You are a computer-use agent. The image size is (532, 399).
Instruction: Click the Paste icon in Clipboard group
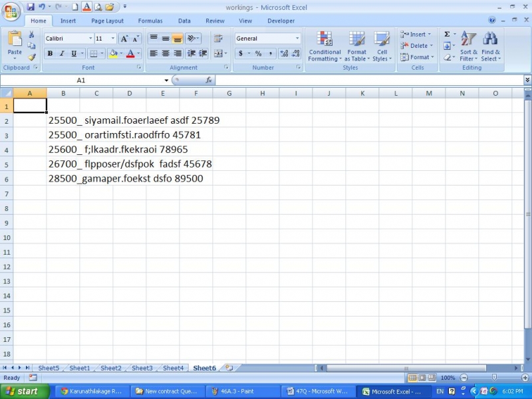tap(15, 41)
